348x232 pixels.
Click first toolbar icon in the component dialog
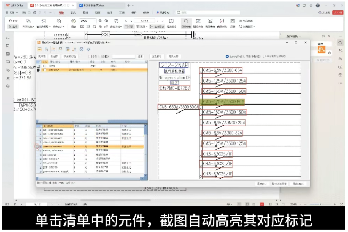[x=39, y=50]
